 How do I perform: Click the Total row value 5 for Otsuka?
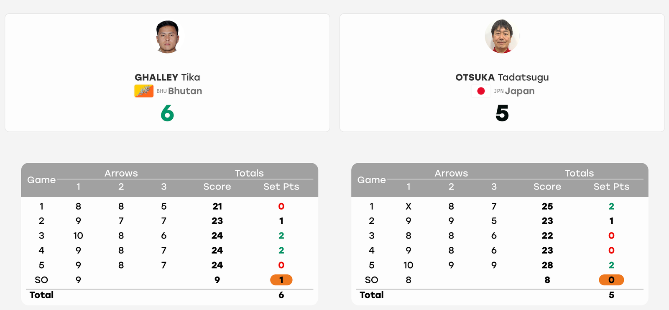tap(611, 295)
